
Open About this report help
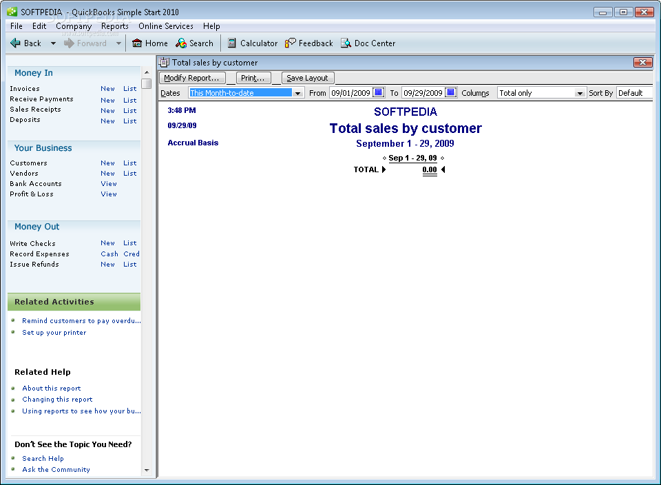[52, 389]
